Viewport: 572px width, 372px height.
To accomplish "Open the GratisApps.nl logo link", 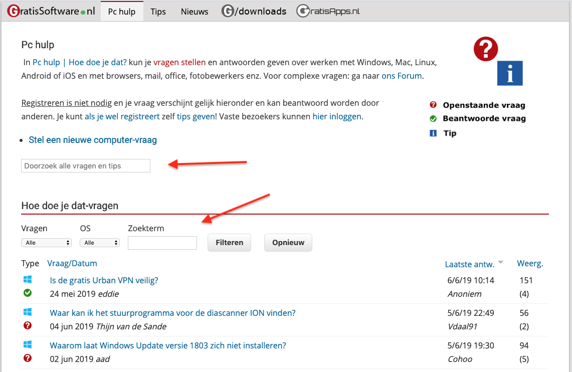I will click(328, 11).
